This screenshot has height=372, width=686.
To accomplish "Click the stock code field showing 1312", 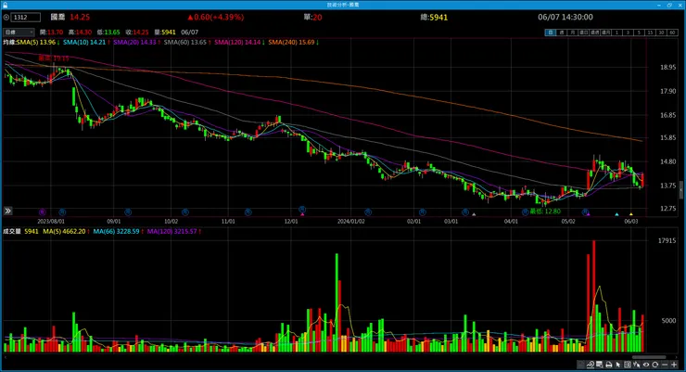I will click(26, 18).
